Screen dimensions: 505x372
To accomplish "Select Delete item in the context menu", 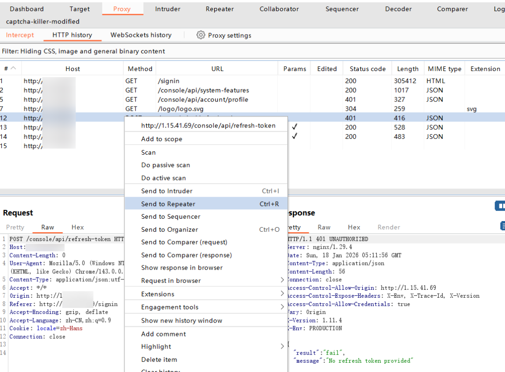I will (206, 359).
